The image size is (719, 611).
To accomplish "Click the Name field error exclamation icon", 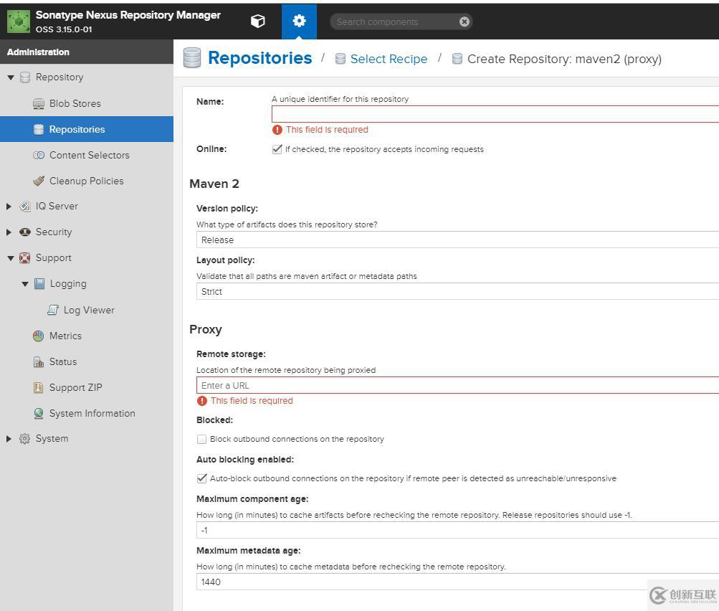I will click(277, 130).
